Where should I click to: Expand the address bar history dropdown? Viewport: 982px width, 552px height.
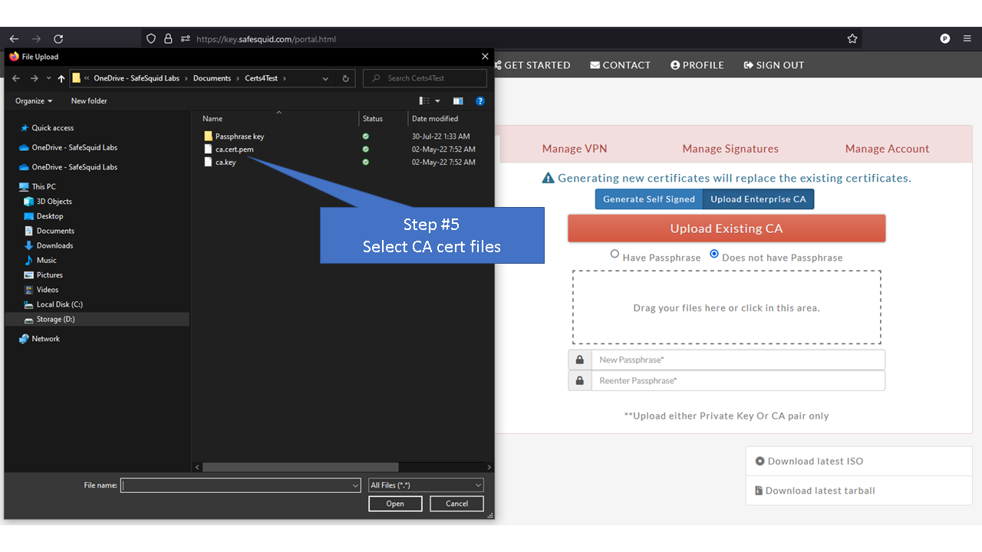[x=325, y=78]
